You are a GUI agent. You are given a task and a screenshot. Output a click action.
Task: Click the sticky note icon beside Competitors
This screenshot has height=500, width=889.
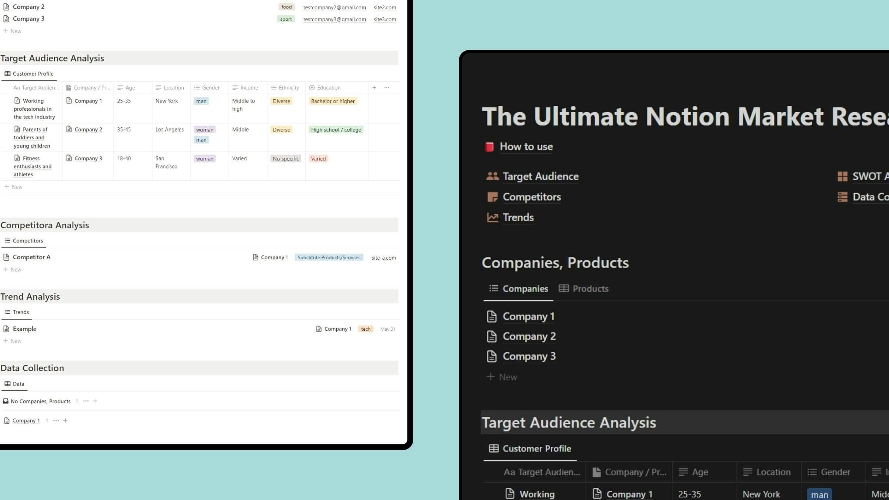click(492, 197)
